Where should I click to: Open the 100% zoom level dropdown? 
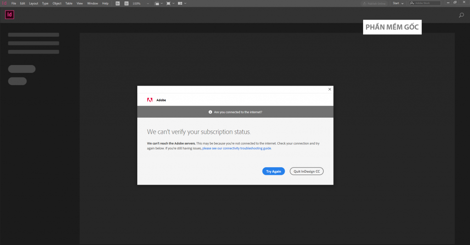pos(140,4)
